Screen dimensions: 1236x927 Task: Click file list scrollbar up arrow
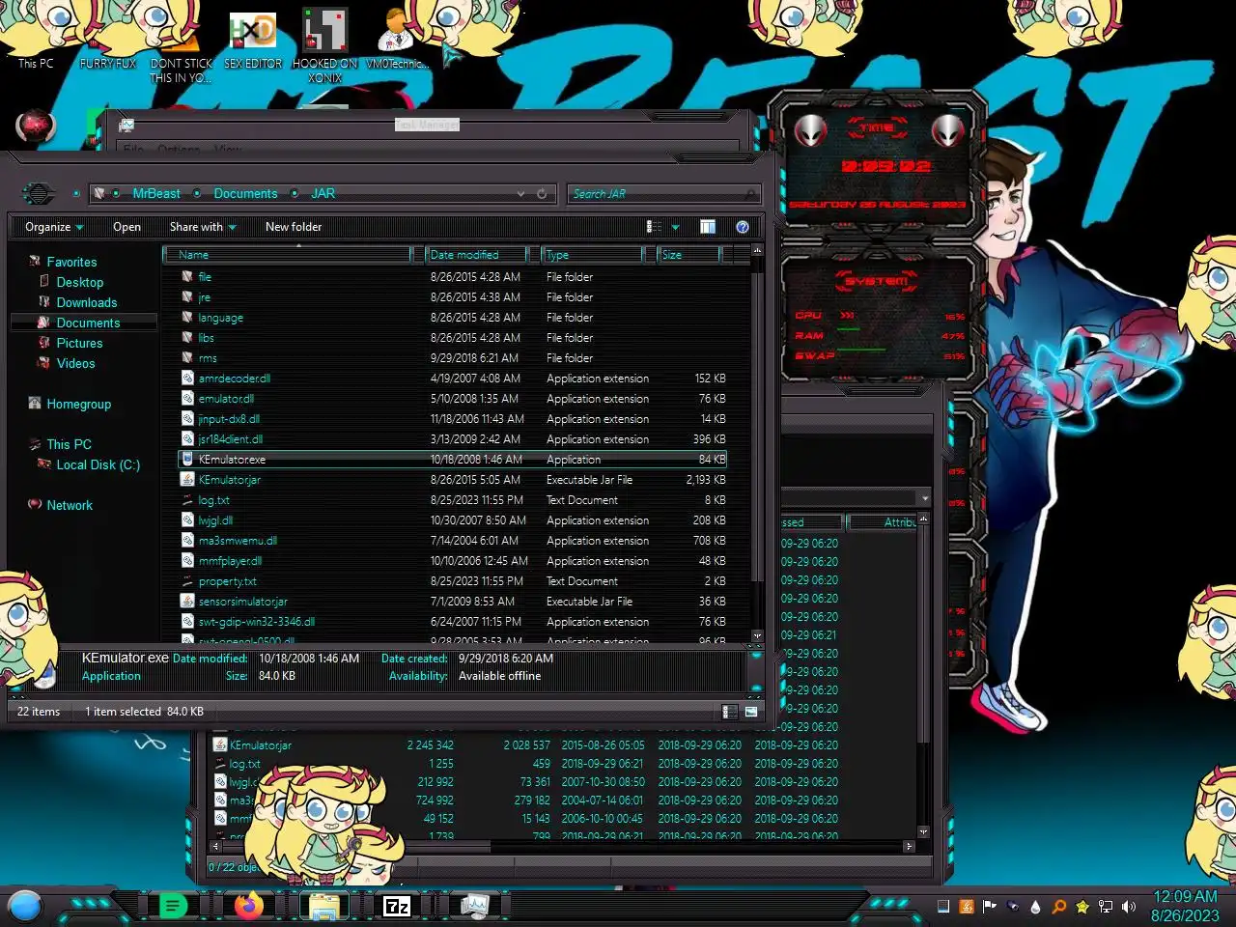pos(757,251)
